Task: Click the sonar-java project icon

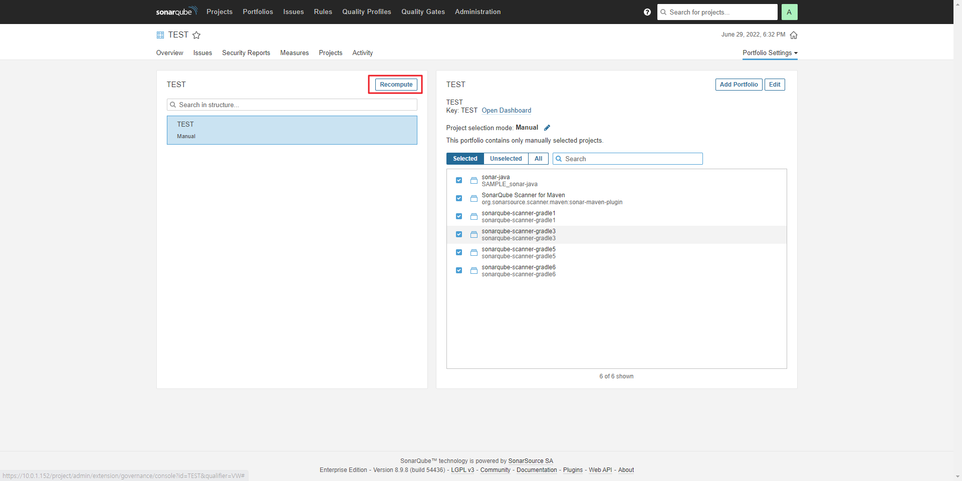Action: [x=473, y=180]
